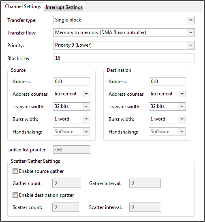Expand the Priority dropdown
Image resolution: width=205 pixels, height=222 pixels.
pos(124,45)
